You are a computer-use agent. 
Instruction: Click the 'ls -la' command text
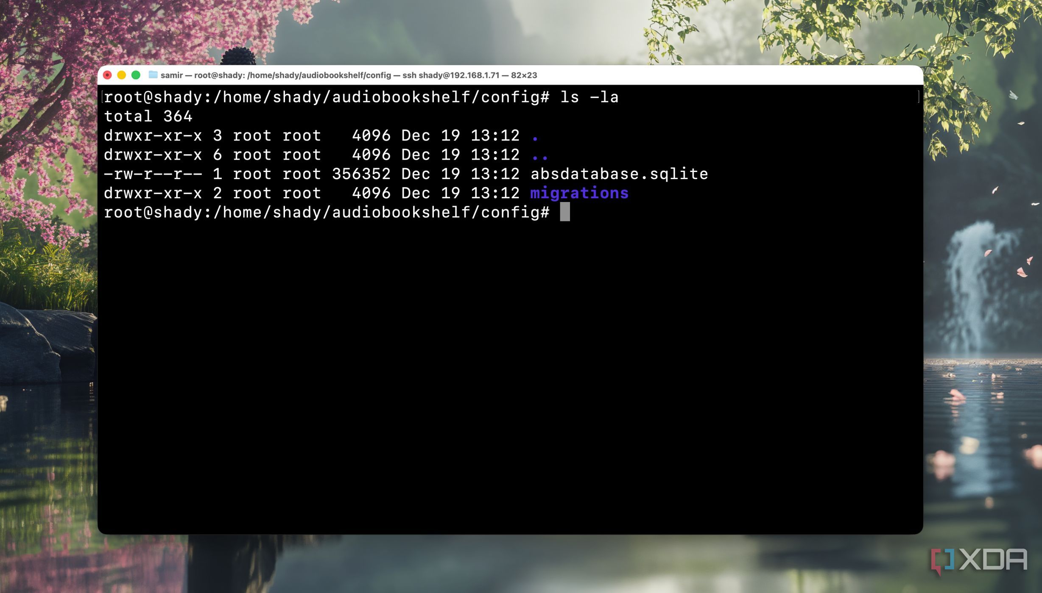[x=589, y=97]
